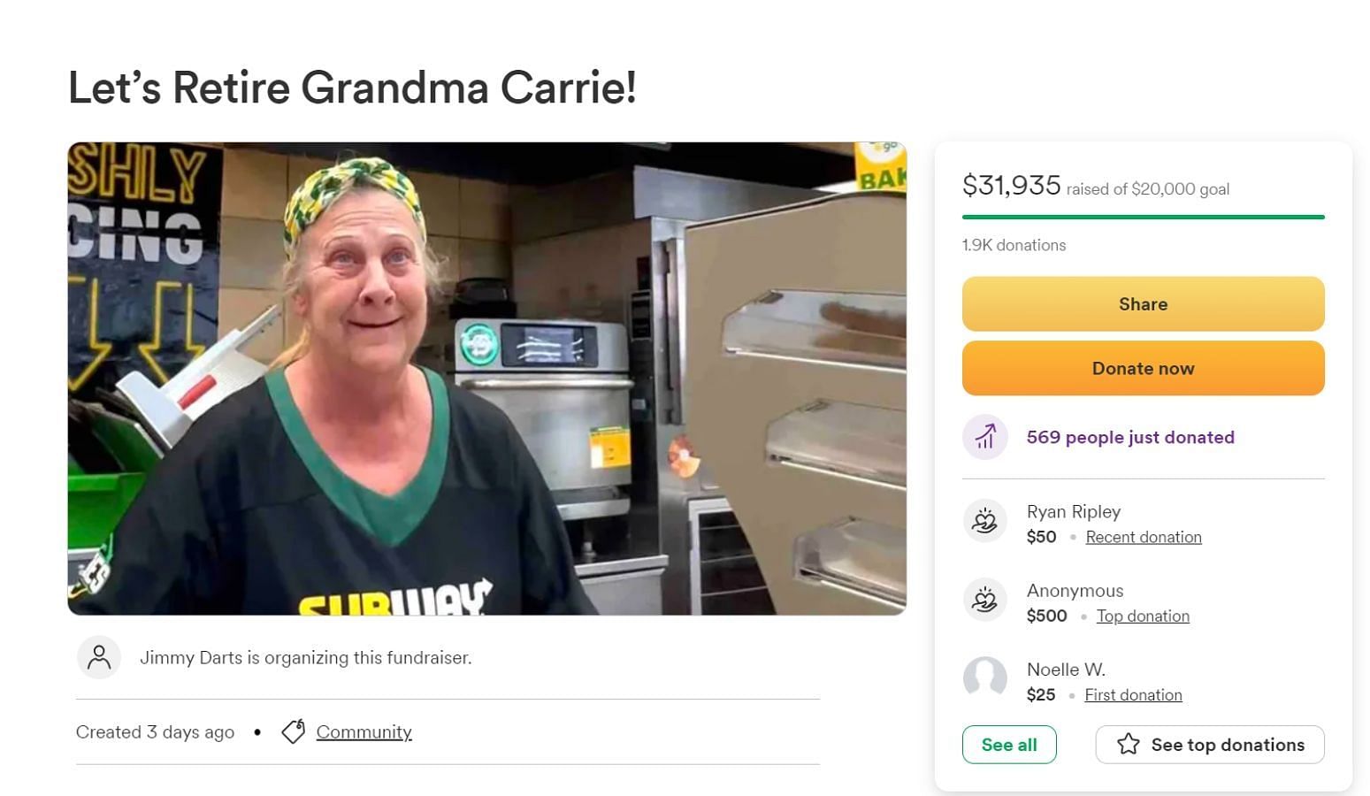1370x796 pixels.
Task: Open the First donation link
Action: (1133, 695)
